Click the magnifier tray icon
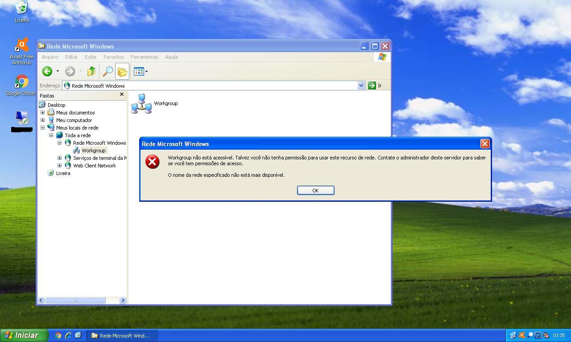This screenshot has height=342, width=571. click(x=530, y=335)
